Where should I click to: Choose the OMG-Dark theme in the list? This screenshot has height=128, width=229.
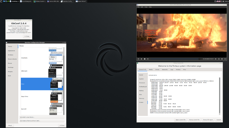tap(42, 71)
